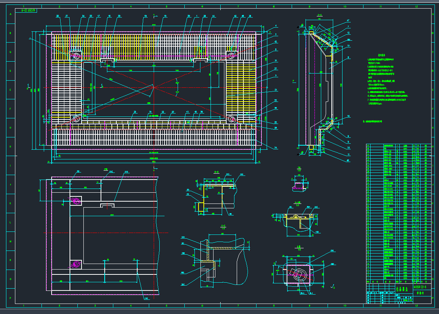Click zone row marker A on left border
Screen dimensions: 439x314
10,14
